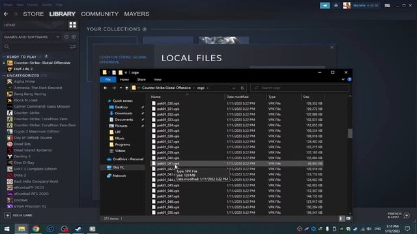
Task: Open Desktop in navigation pane
Action: (x=121, y=107)
